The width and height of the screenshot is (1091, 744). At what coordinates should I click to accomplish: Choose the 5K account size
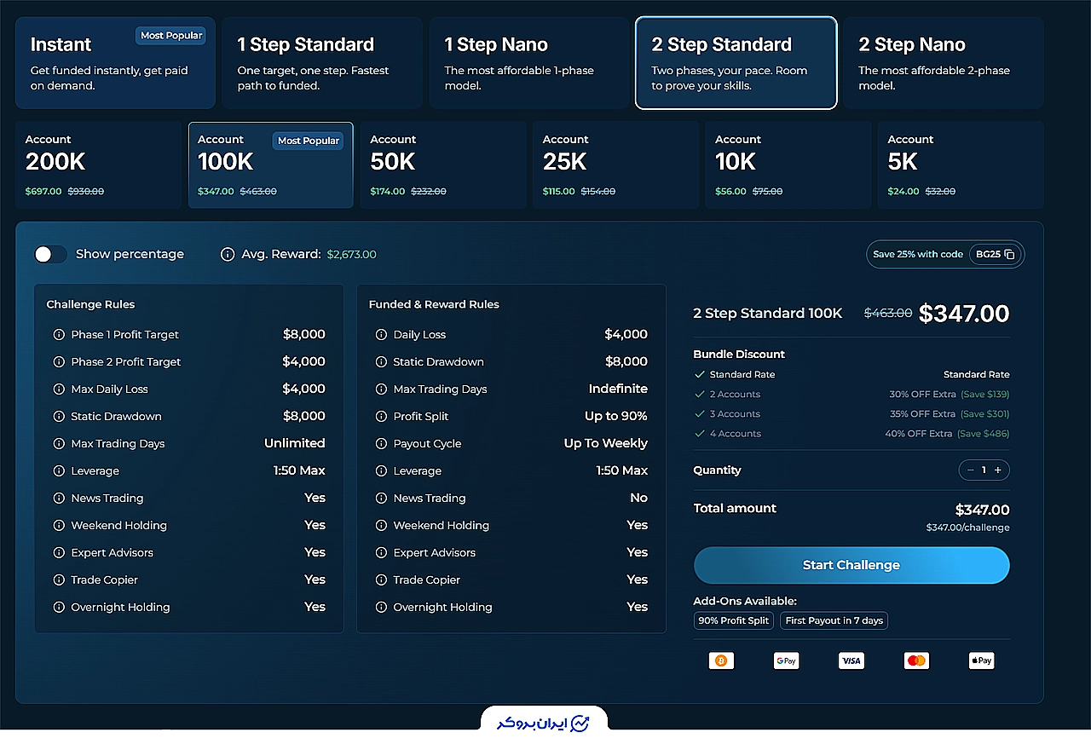[x=961, y=165]
